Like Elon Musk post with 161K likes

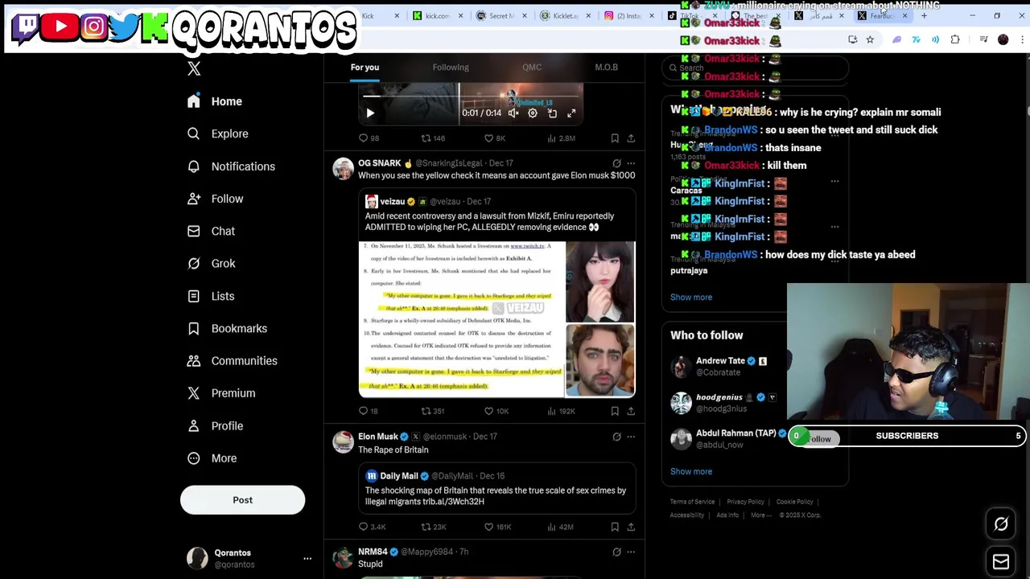(x=497, y=527)
